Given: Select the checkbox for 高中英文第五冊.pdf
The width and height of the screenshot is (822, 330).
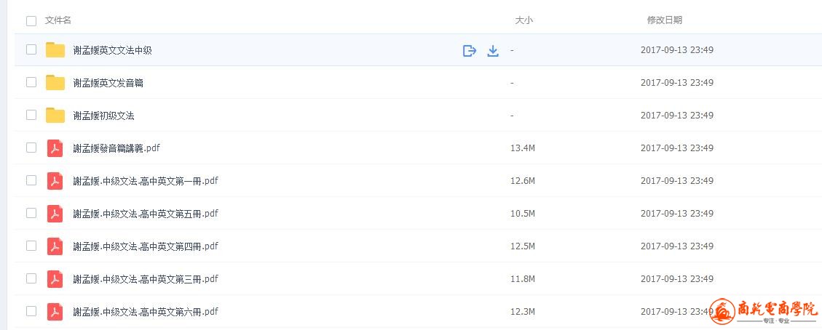Looking at the screenshot, I should [31, 213].
